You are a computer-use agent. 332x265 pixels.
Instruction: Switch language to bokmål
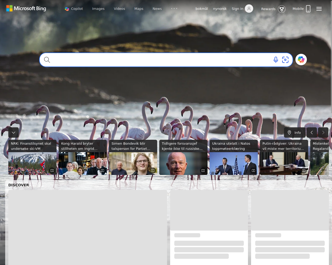tap(202, 9)
